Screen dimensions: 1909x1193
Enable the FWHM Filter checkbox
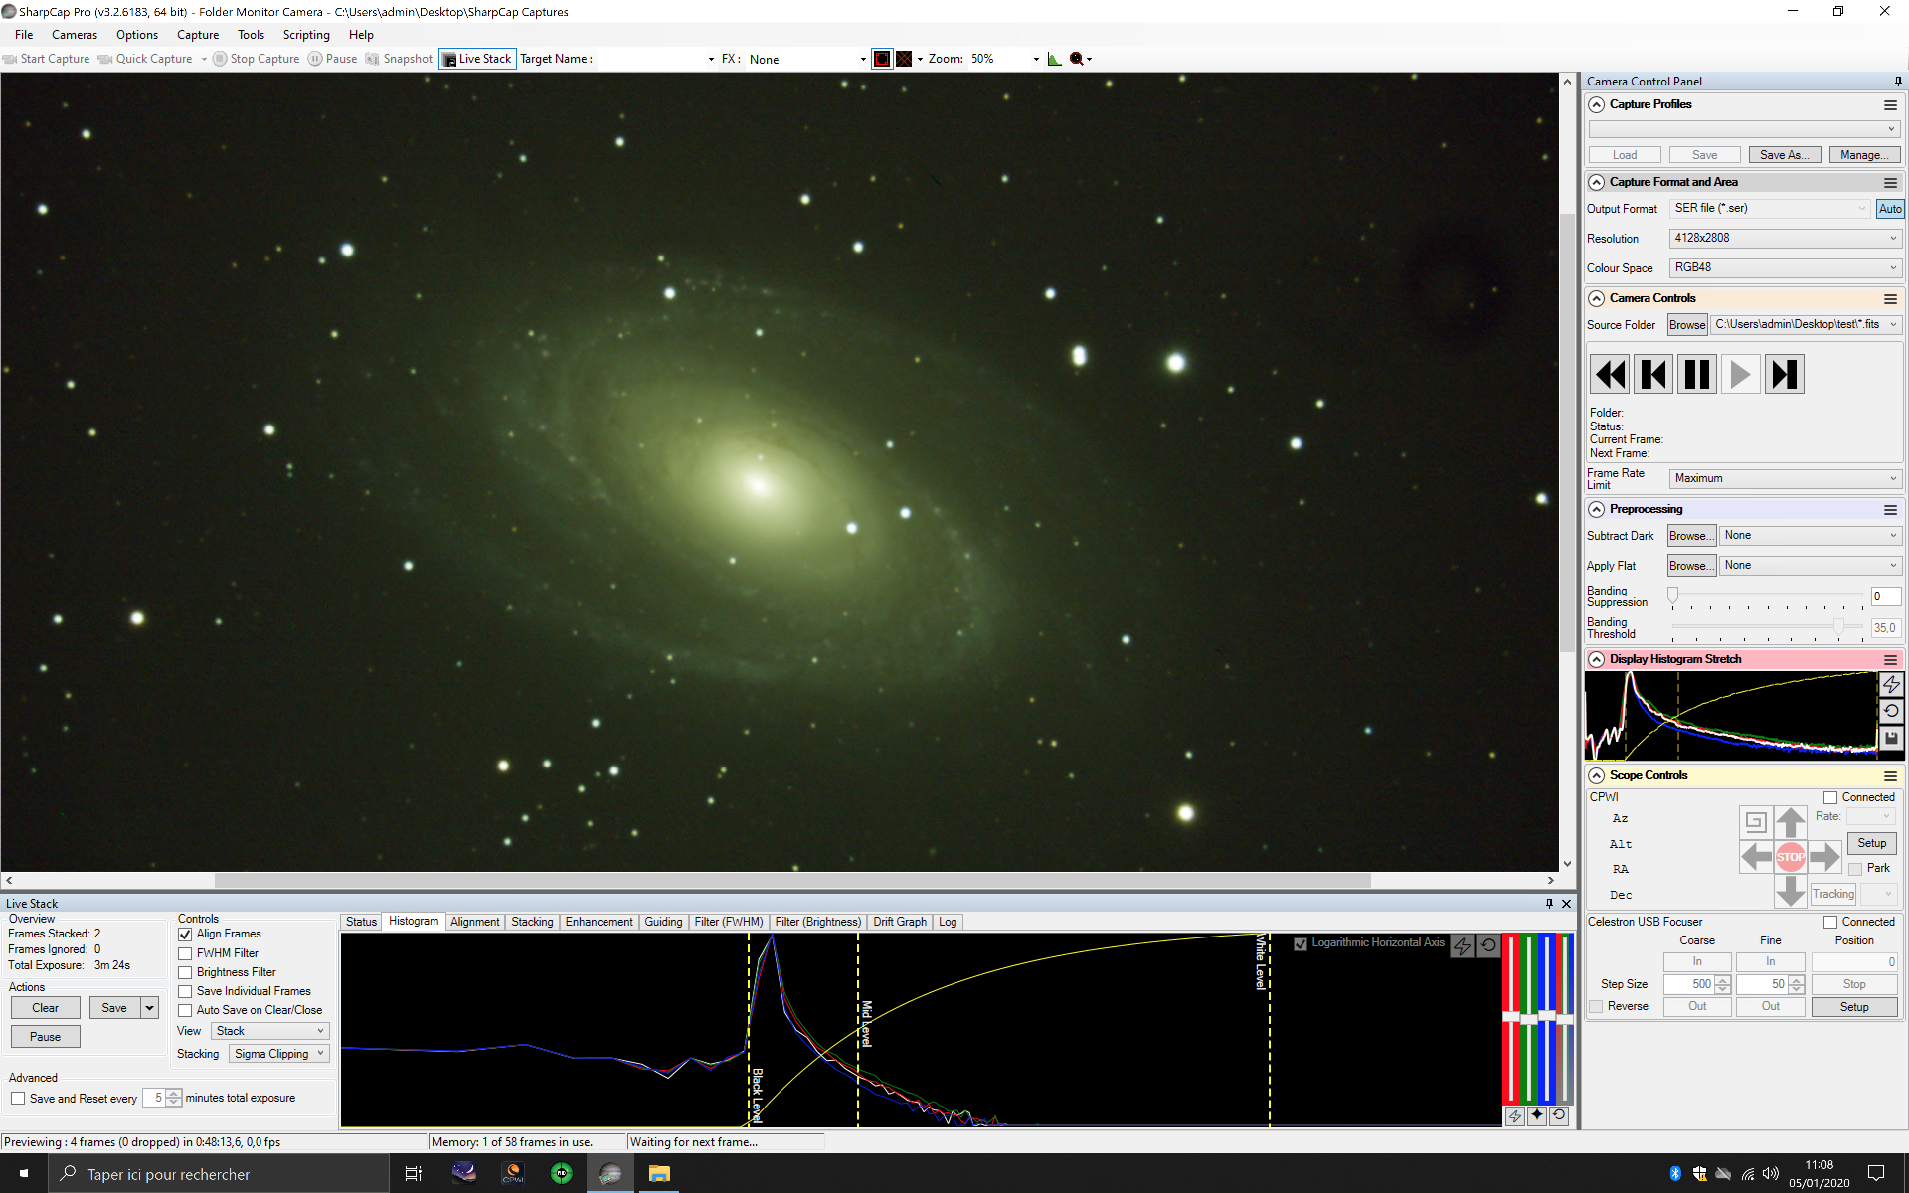coord(185,954)
